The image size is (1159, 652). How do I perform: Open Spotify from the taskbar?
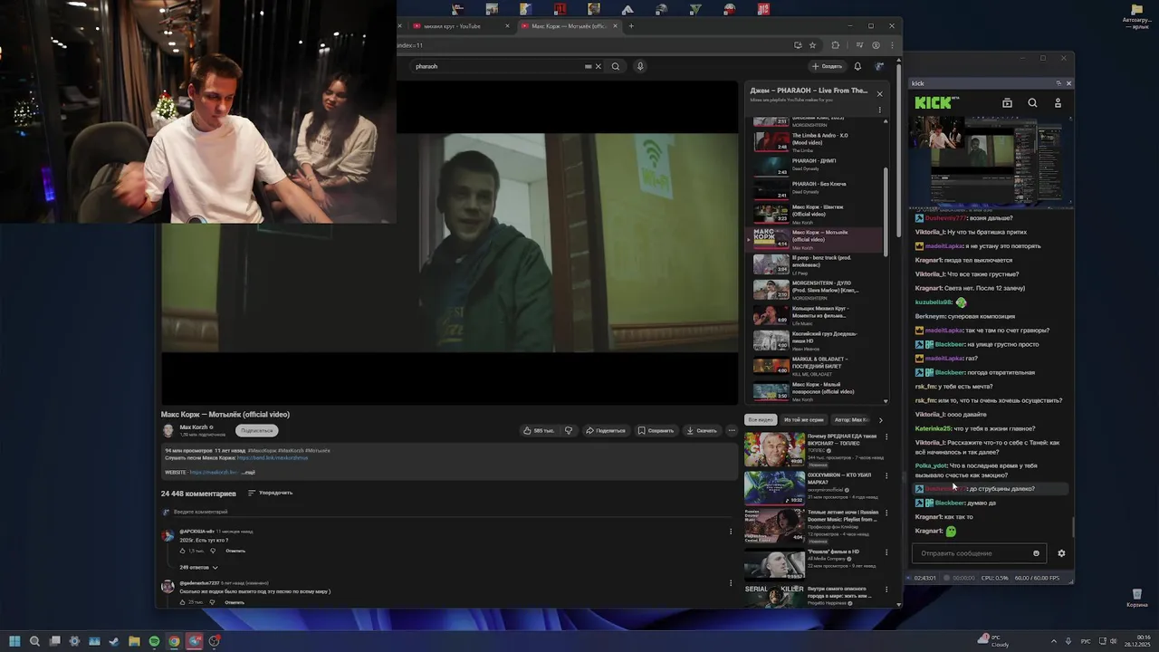(154, 641)
